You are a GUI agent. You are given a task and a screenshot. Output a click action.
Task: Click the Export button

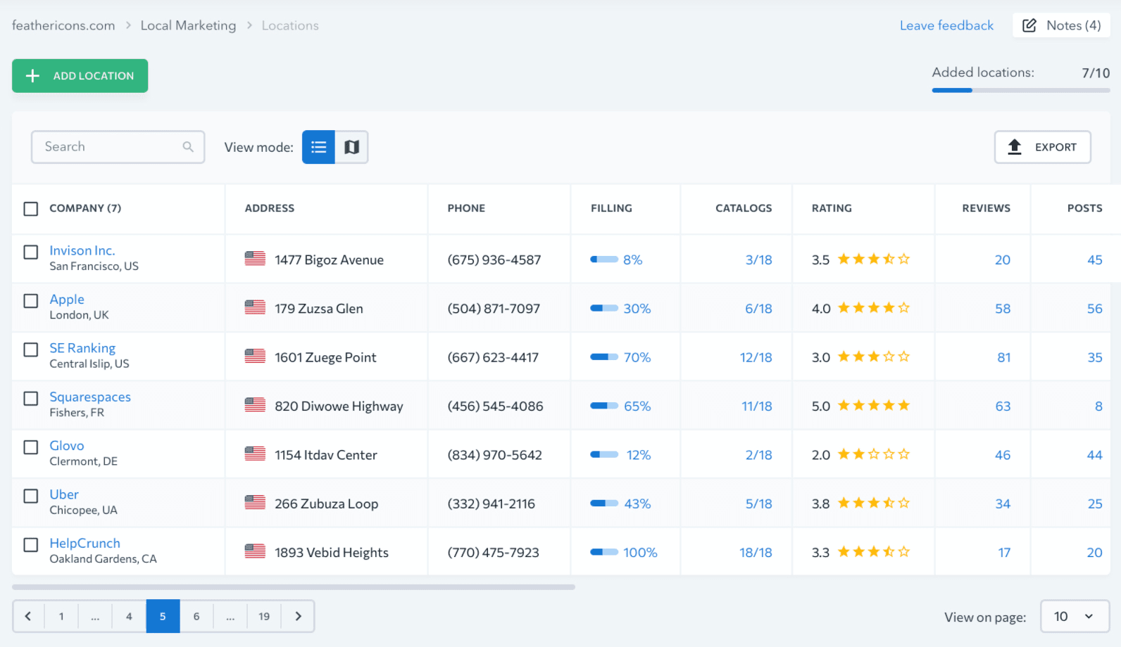[x=1042, y=147]
